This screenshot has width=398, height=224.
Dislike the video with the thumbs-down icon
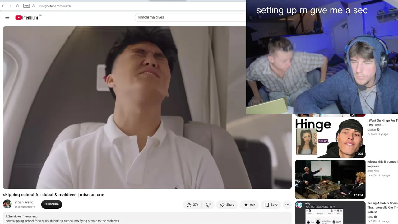pyautogui.click(x=208, y=205)
